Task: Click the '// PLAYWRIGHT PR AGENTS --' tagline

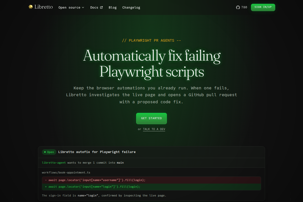Action: (151, 40)
